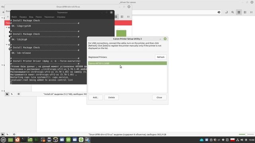Viewport: 255px width, 143px height.
Task: Open the terminal launcher on the taskbar
Action: tap(24, 140)
